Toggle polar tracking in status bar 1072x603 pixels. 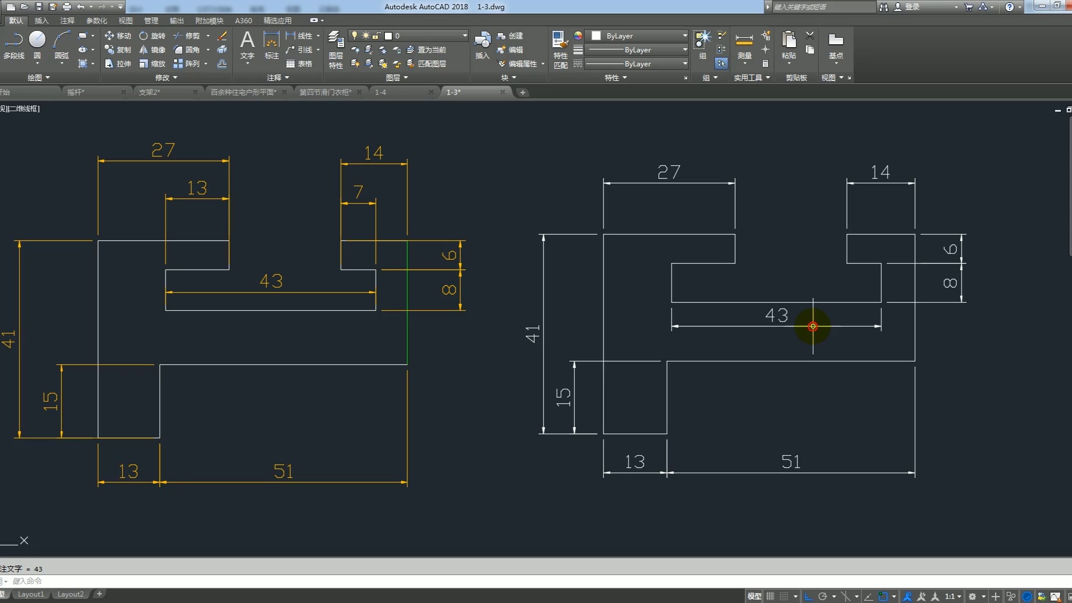tap(823, 596)
